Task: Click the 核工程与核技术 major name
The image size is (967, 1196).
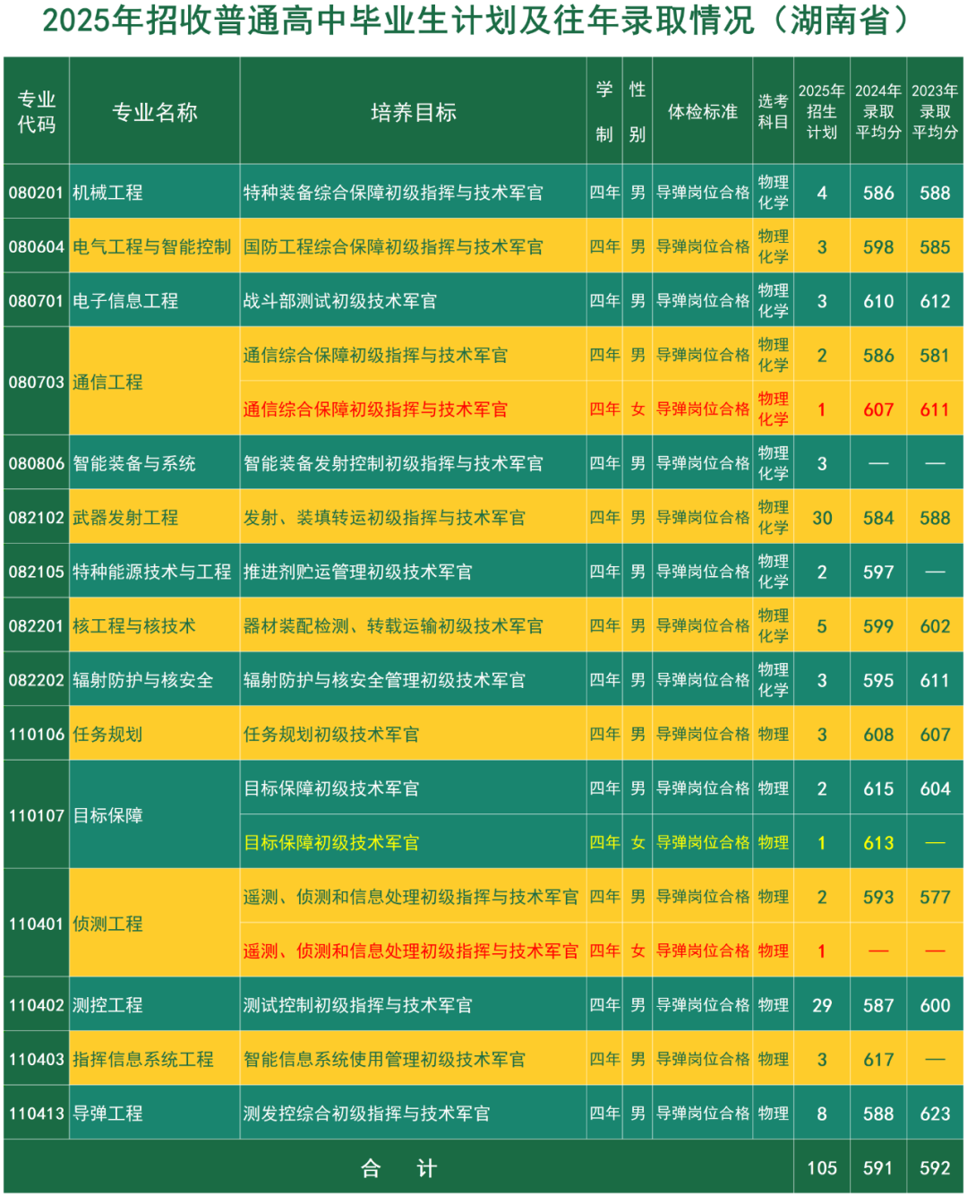Action: 134,626
